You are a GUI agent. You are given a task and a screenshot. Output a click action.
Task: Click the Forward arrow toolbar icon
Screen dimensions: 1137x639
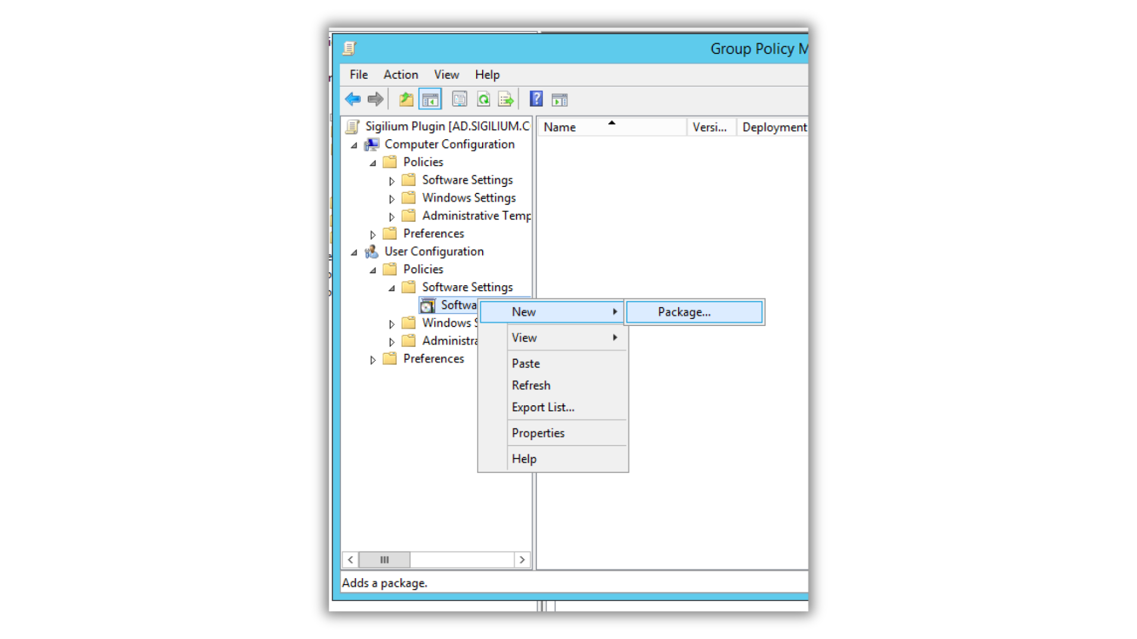(375, 99)
